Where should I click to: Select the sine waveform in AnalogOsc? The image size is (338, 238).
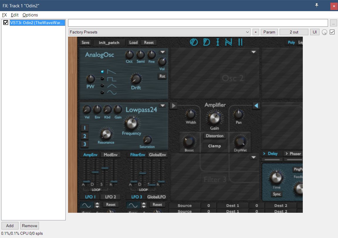coord(102,93)
